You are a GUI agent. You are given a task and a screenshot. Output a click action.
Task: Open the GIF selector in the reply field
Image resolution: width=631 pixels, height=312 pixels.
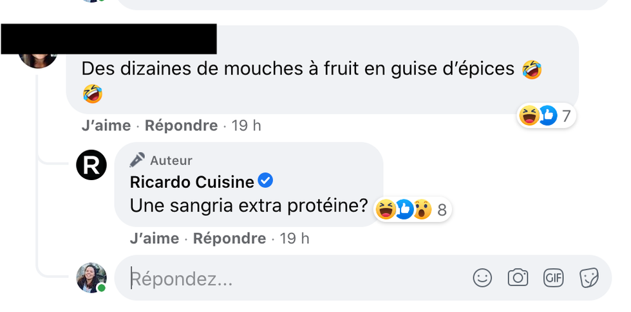point(553,277)
